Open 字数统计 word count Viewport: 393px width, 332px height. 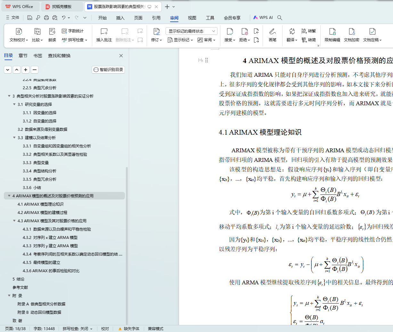click(73, 31)
